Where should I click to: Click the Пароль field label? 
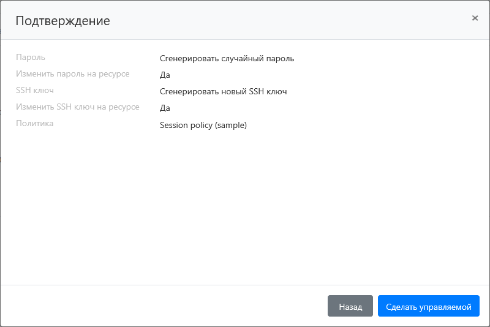pyautogui.click(x=31, y=58)
